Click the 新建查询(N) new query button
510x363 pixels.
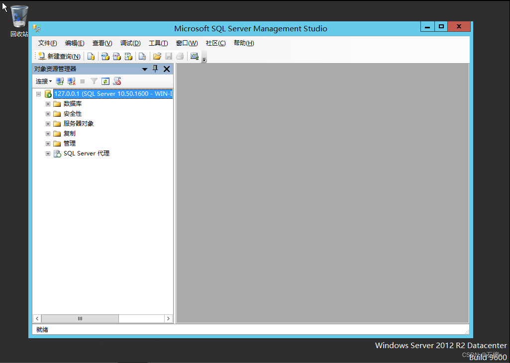(59, 56)
